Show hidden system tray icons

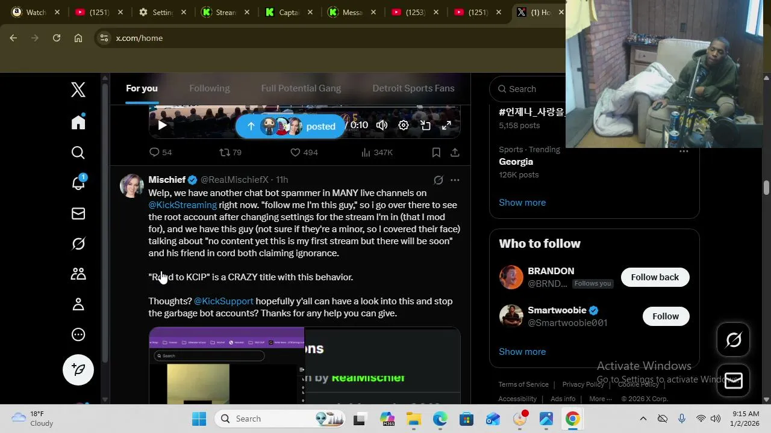coord(643,419)
